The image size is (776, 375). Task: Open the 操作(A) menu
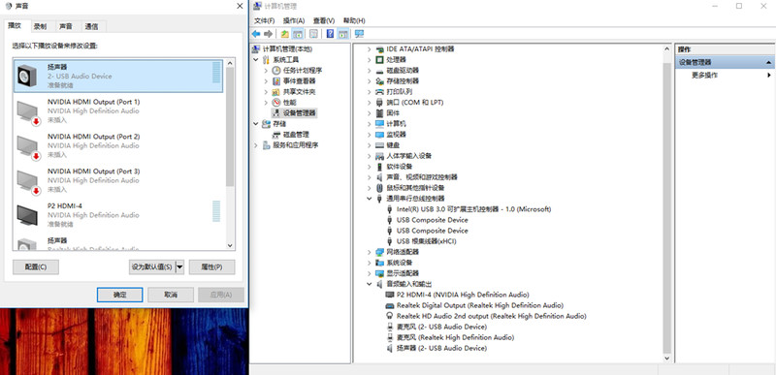[294, 20]
